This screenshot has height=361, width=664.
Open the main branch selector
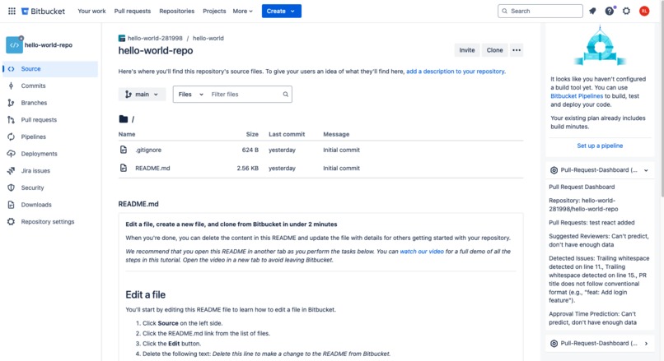click(x=142, y=95)
